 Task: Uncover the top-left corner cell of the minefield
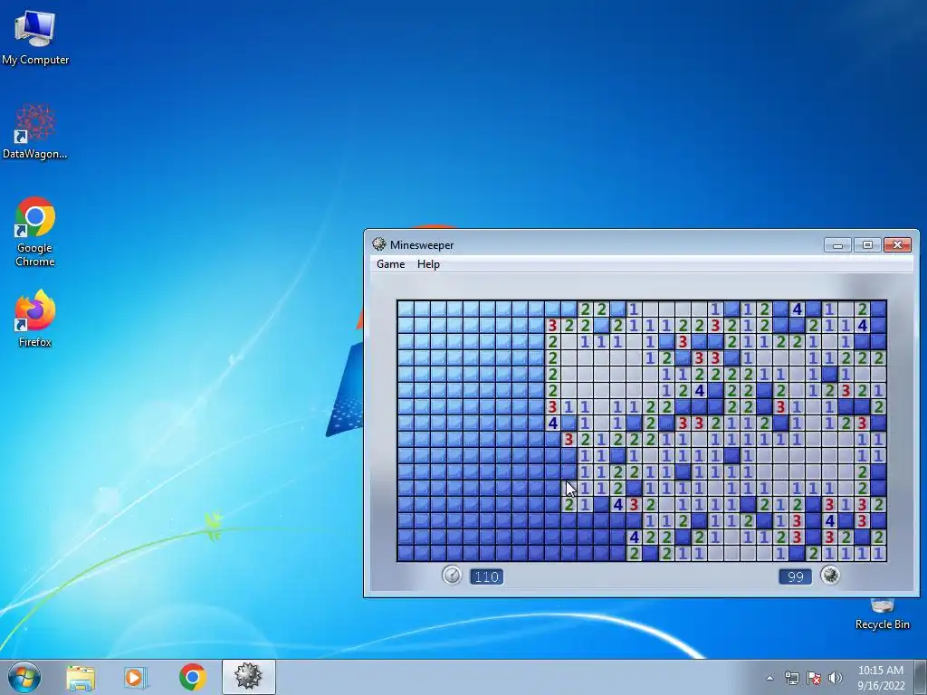click(x=406, y=309)
